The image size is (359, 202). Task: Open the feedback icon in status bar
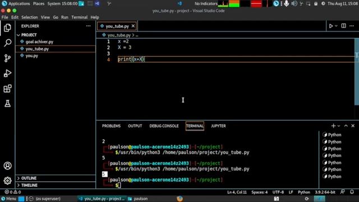342,192
